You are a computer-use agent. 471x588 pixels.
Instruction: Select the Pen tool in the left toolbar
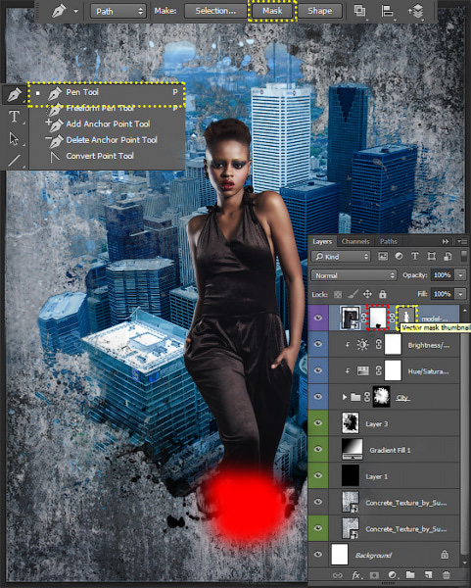[14, 94]
